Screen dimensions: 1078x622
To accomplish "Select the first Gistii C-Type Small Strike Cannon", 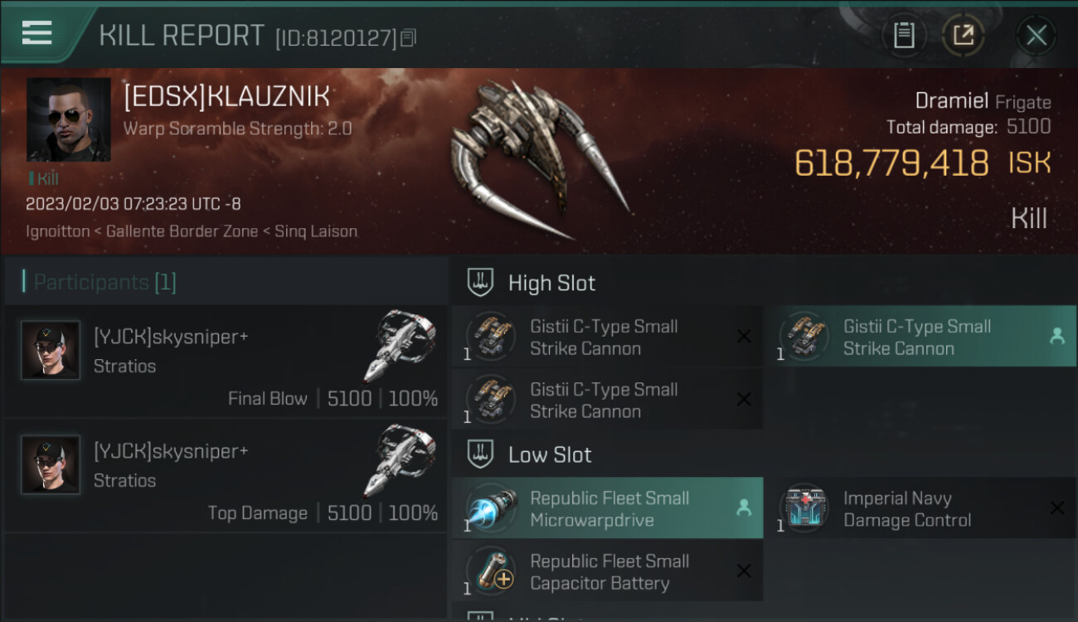I will click(607, 336).
